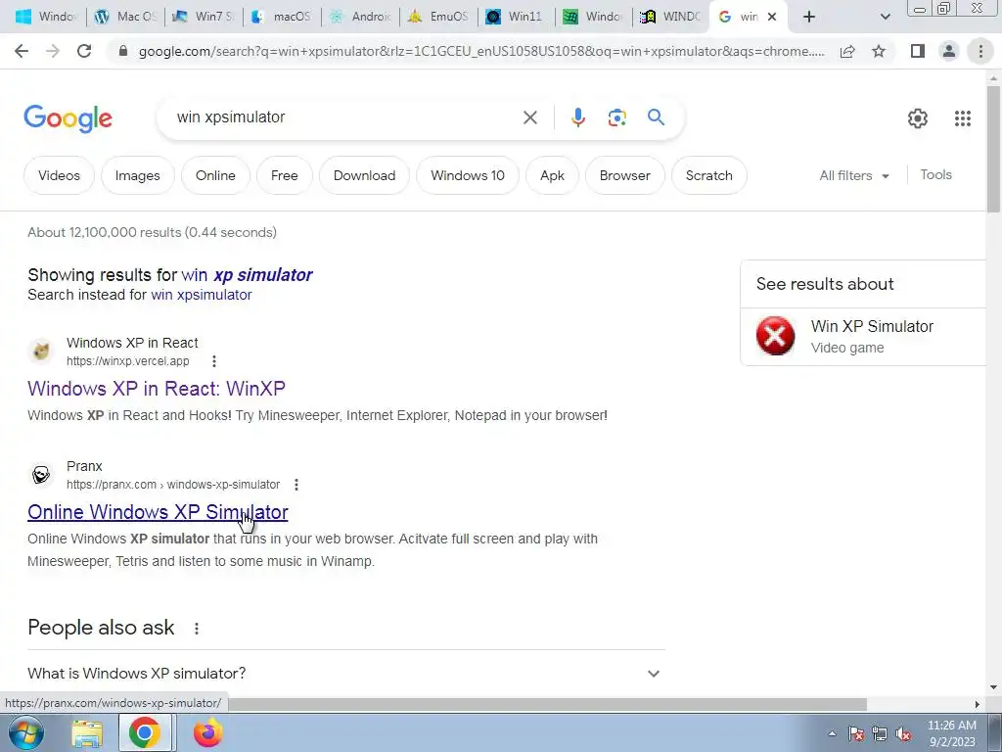
Task: Bookmark this page with the star icon
Action: coord(879,51)
